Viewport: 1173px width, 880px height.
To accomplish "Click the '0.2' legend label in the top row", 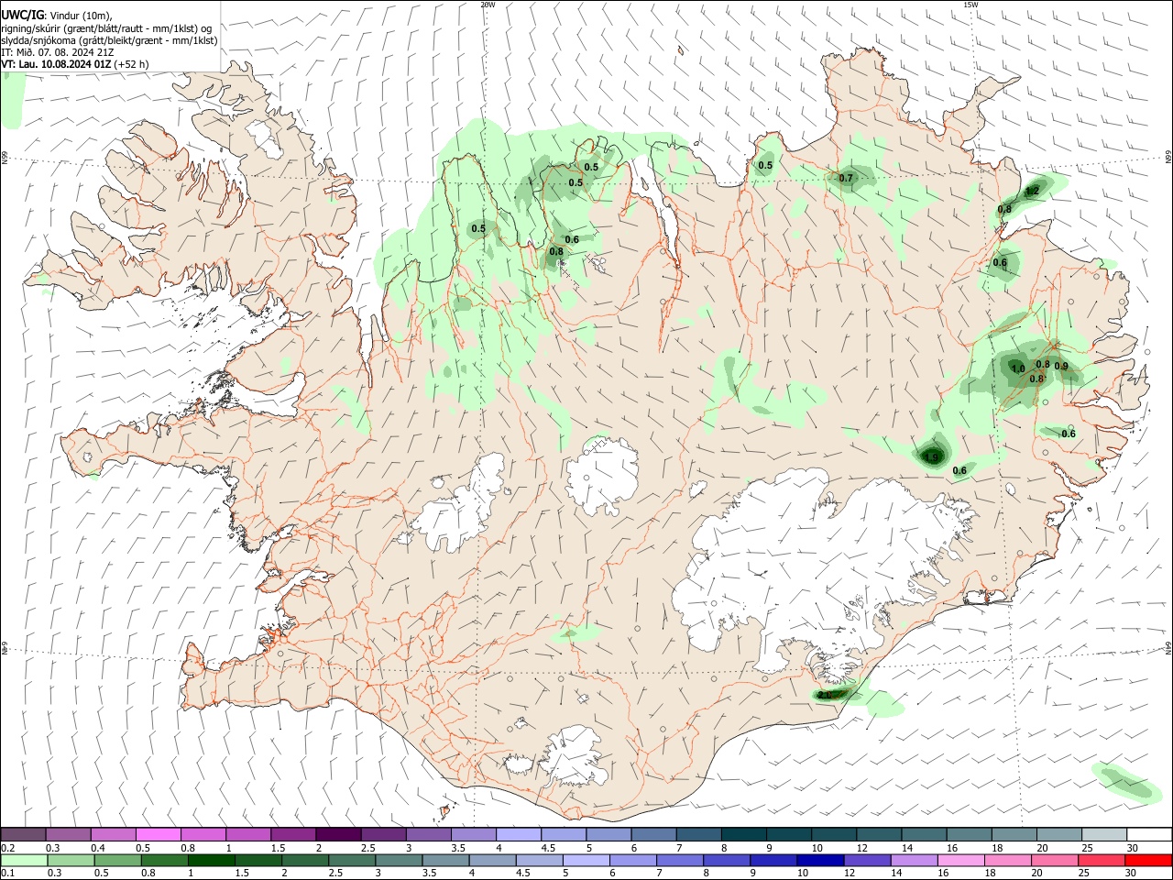I will tap(7, 848).
